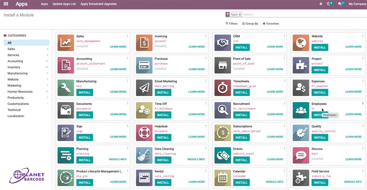The width and height of the screenshot is (367, 190).
Task: Open the Sales card three-dot menu
Action: (x=128, y=36)
